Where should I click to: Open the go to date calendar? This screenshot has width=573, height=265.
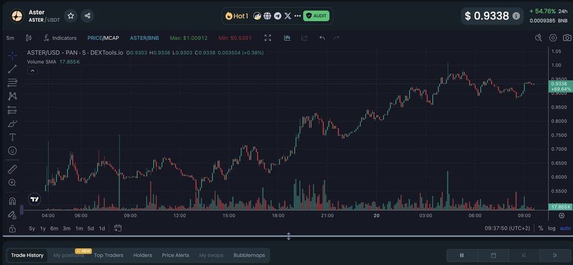[x=118, y=228]
